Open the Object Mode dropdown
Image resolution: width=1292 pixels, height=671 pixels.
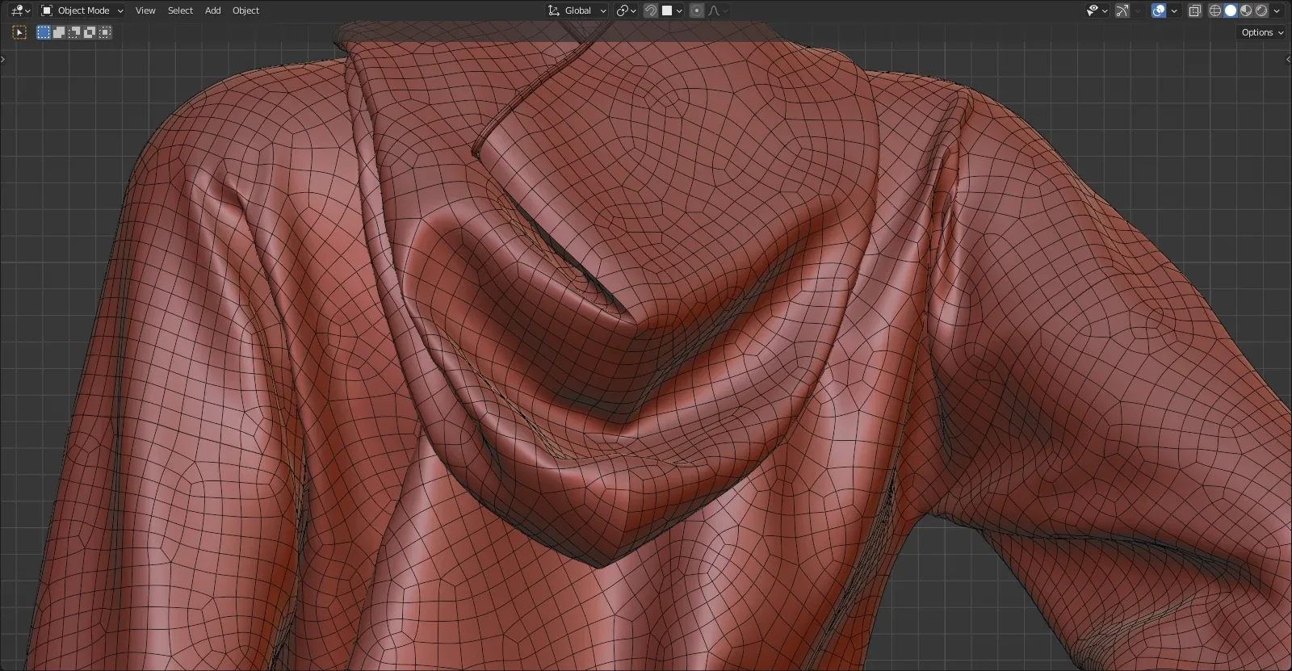[82, 10]
